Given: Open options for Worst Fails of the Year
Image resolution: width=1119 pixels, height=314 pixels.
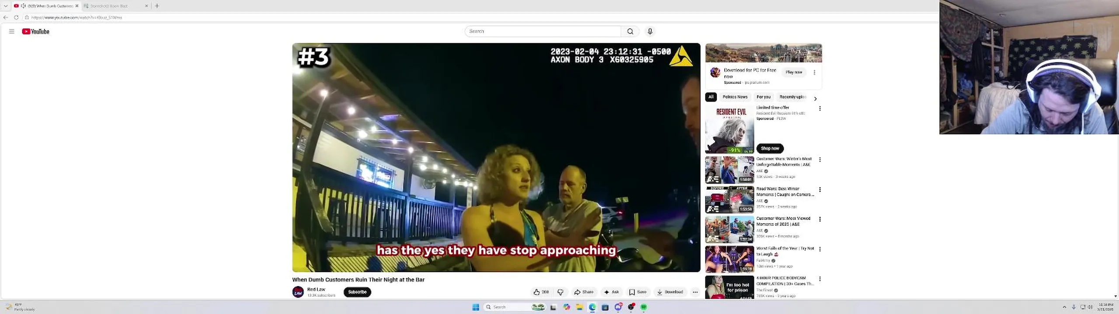Looking at the screenshot, I should tap(820, 249).
